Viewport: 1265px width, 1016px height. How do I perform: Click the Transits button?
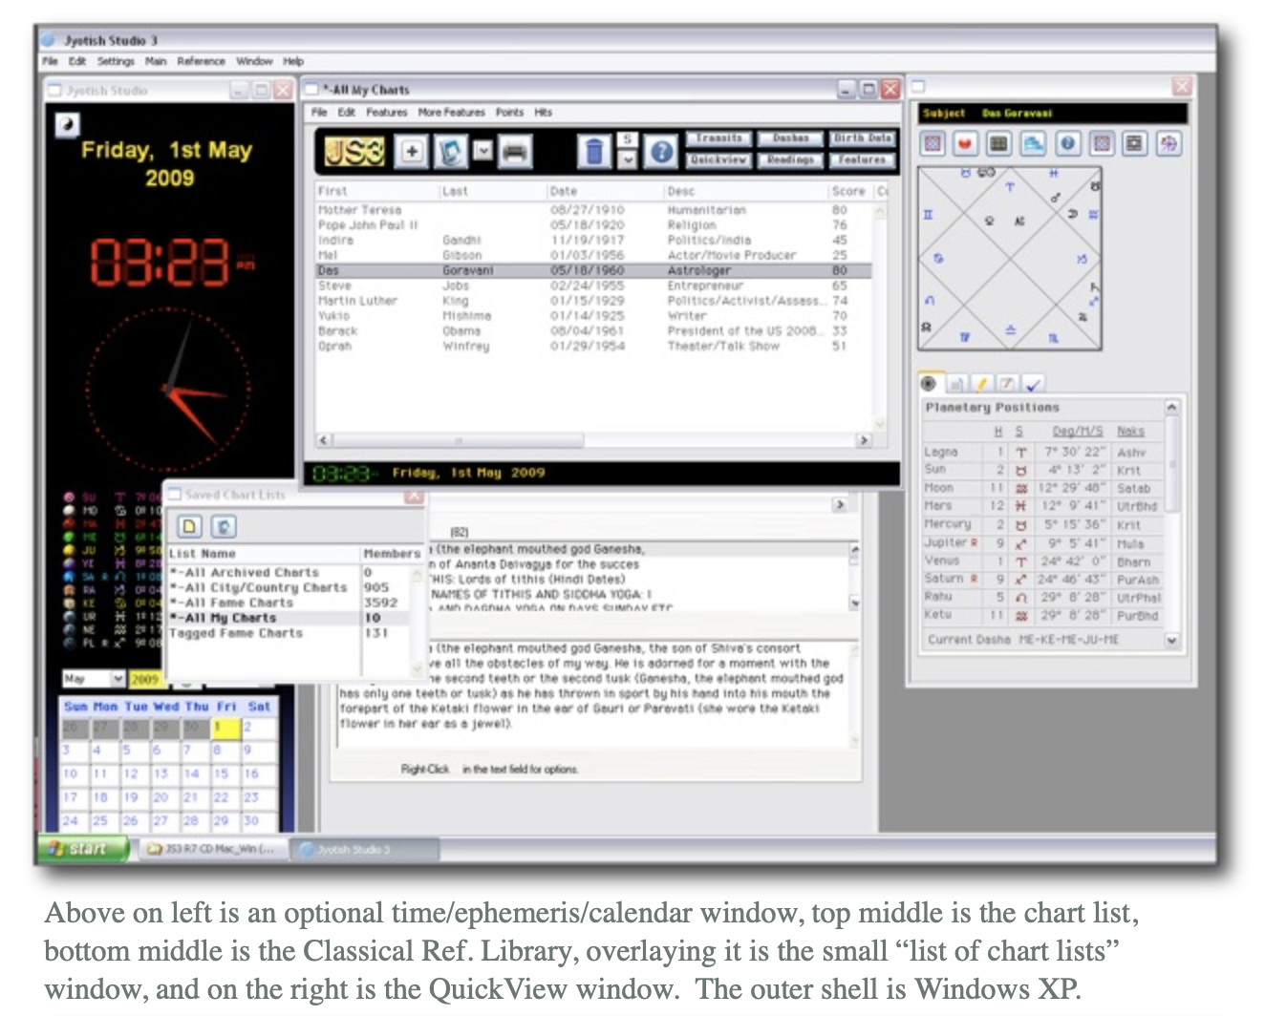click(718, 138)
